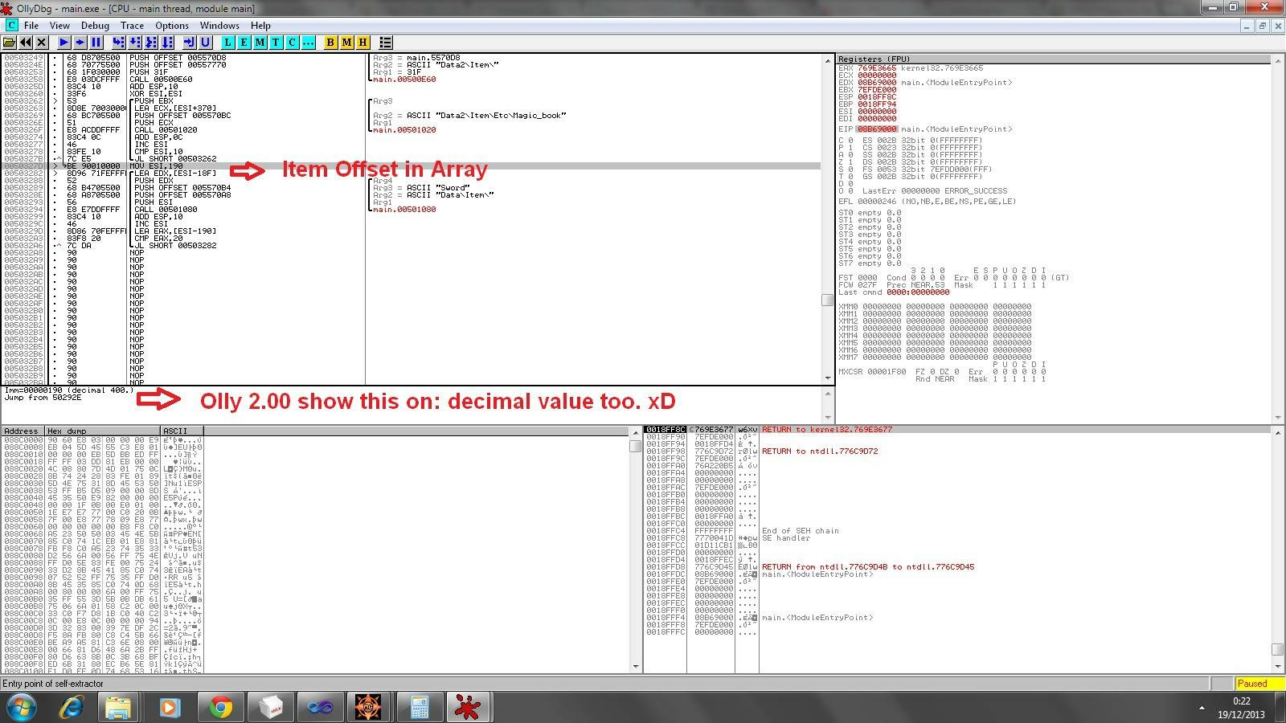Select the JL SHORT 00503262 instruction
Viewport: 1286px width, 723px height.
175,159
